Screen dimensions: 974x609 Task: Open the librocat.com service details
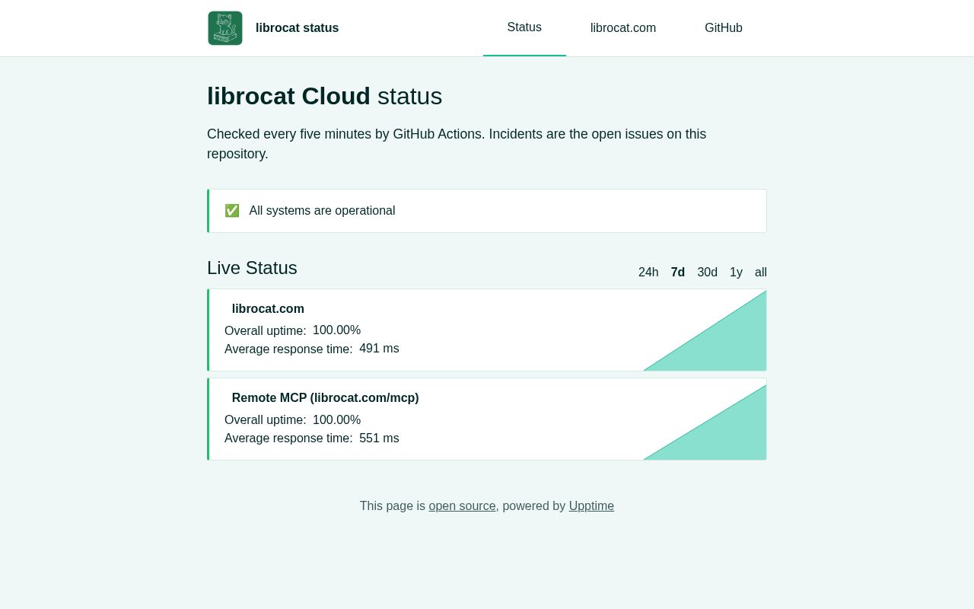[x=268, y=309]
